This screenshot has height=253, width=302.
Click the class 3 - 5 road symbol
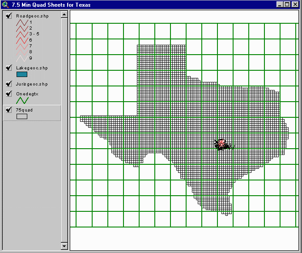pyautogui.click(x=22, y=34)
